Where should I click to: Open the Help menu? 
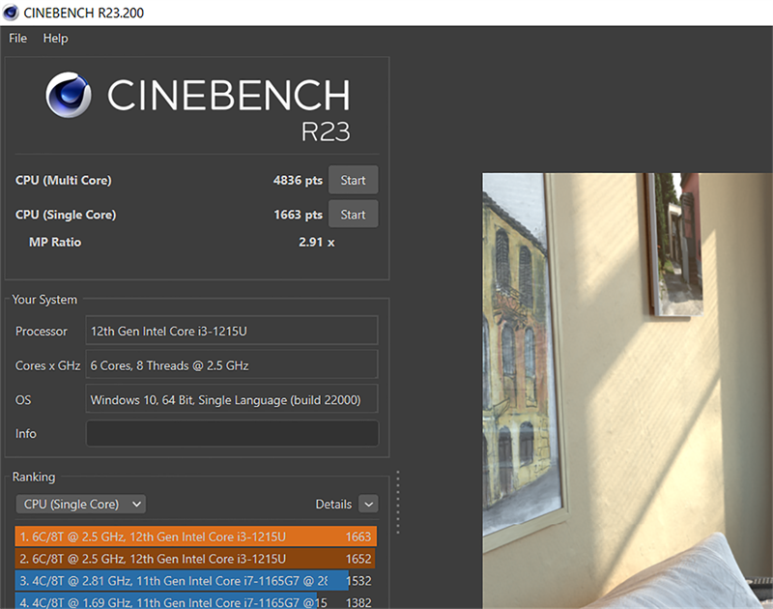[x=55, y=38]
